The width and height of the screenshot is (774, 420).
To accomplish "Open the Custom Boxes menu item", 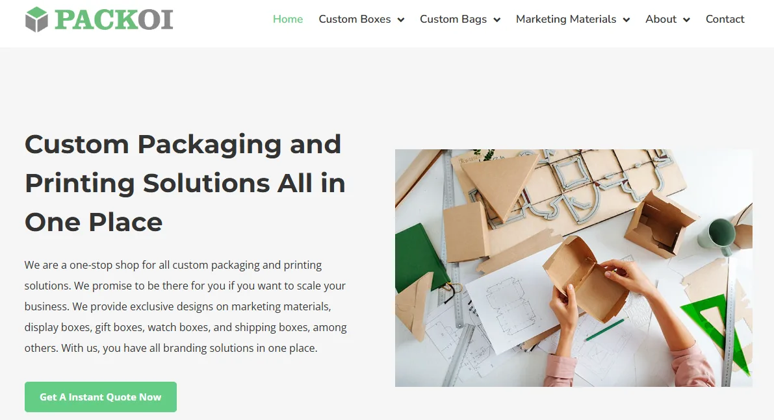I will [x=354, y=19].
